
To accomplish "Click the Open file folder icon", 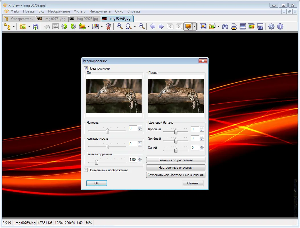I will [23, 27].
